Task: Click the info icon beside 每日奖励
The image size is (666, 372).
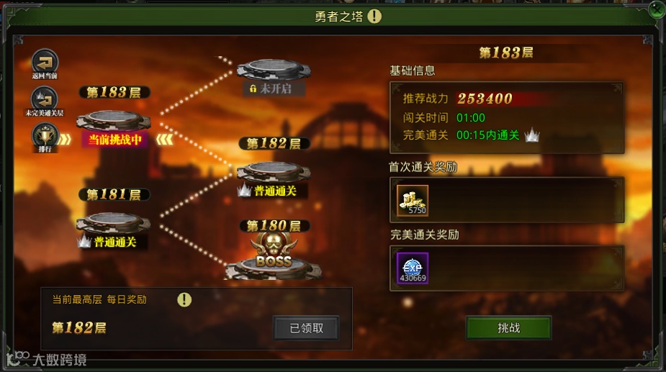Action: (x=184, y=299)
